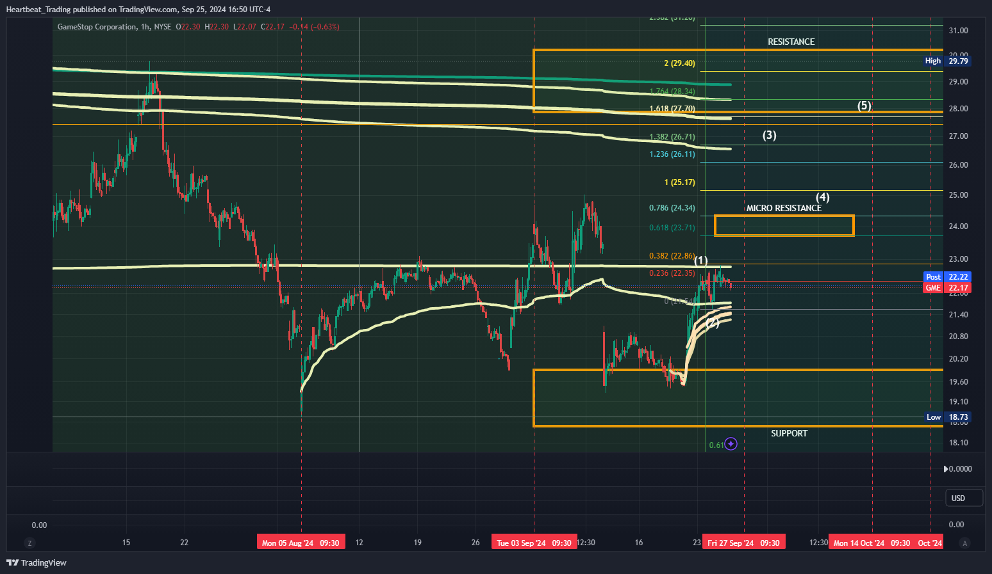The width and height of the screenshot is (992, 574).
Task: Click the 31.00 price axis value
Action: coord(959,31)
